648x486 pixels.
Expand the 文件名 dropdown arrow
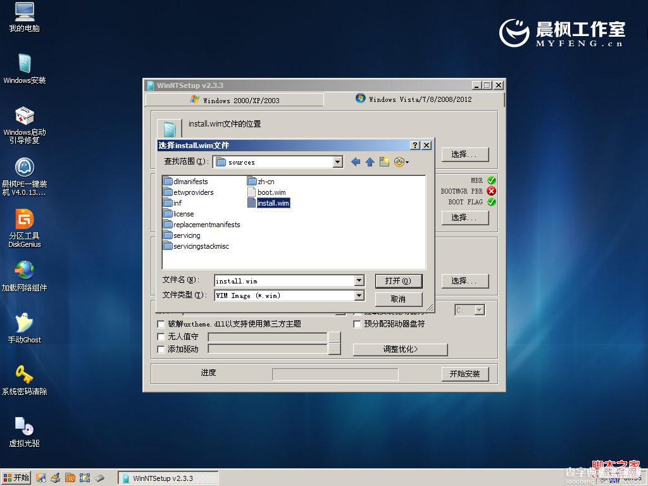(x=359, y=280)
